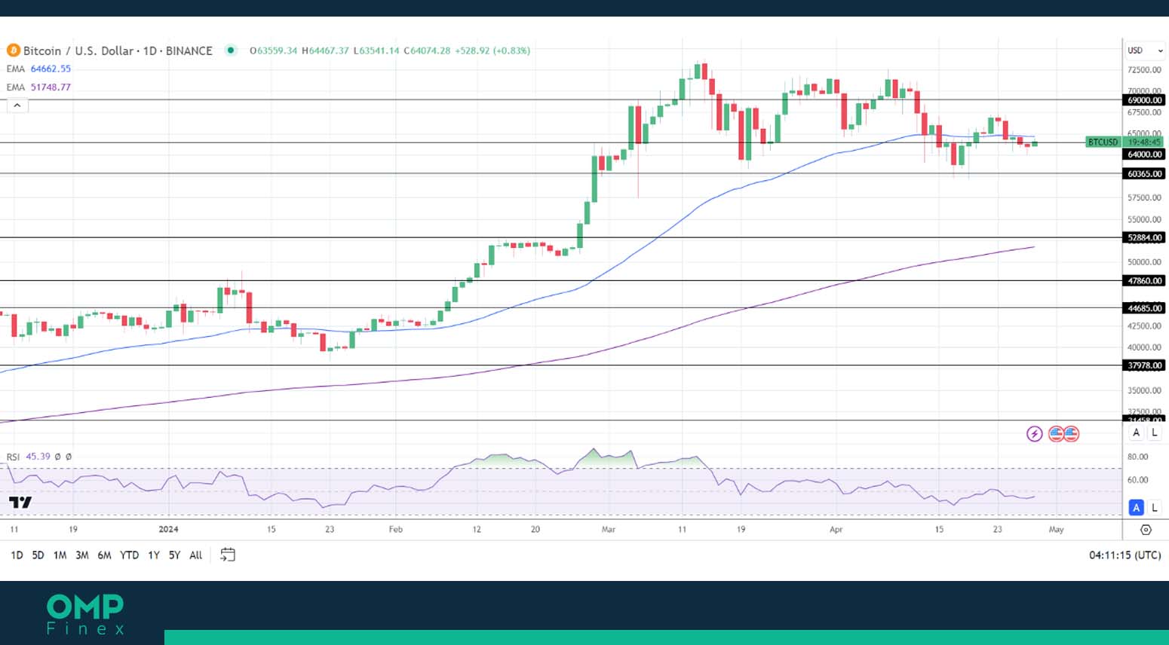The width and height of the screenshot is (1169, 645).
Task: Open the go-to-date calendar icon
Action: point(228,555)
